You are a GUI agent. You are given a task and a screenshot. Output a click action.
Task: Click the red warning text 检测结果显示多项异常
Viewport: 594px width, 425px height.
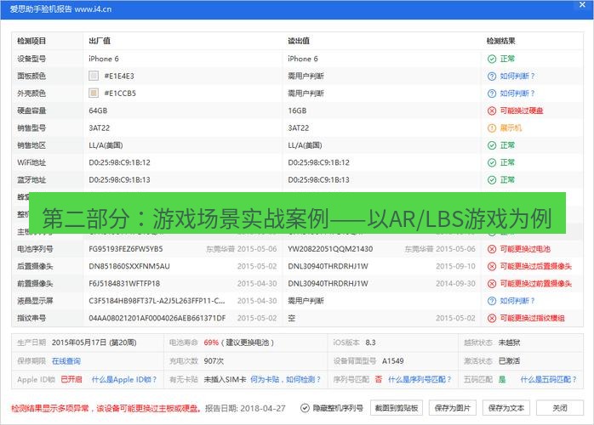point(50,408)
